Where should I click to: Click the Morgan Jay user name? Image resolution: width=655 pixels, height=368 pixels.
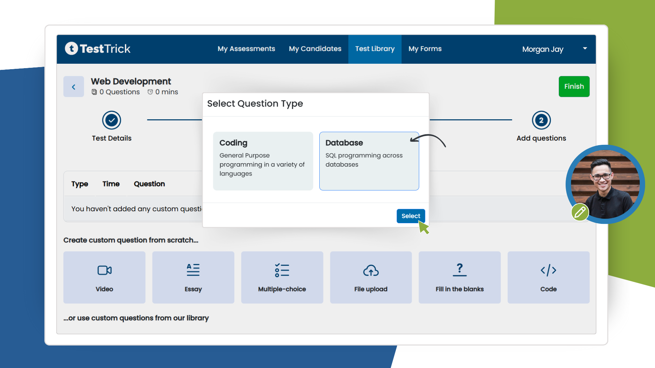tap(542, 49)
